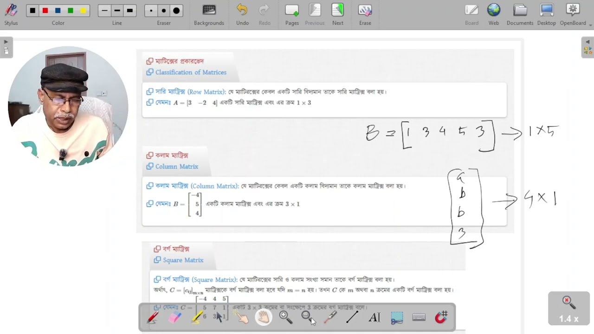The width and height of the screenshot is (594, 334).
Task: Click the Redo arrow
Action: pos(265,14)
